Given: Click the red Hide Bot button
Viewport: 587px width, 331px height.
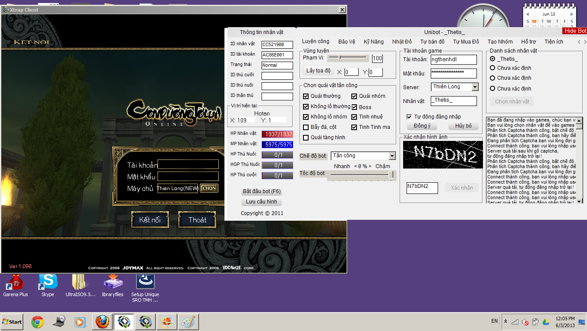Looking at the screenshot, I should [575, 31].
